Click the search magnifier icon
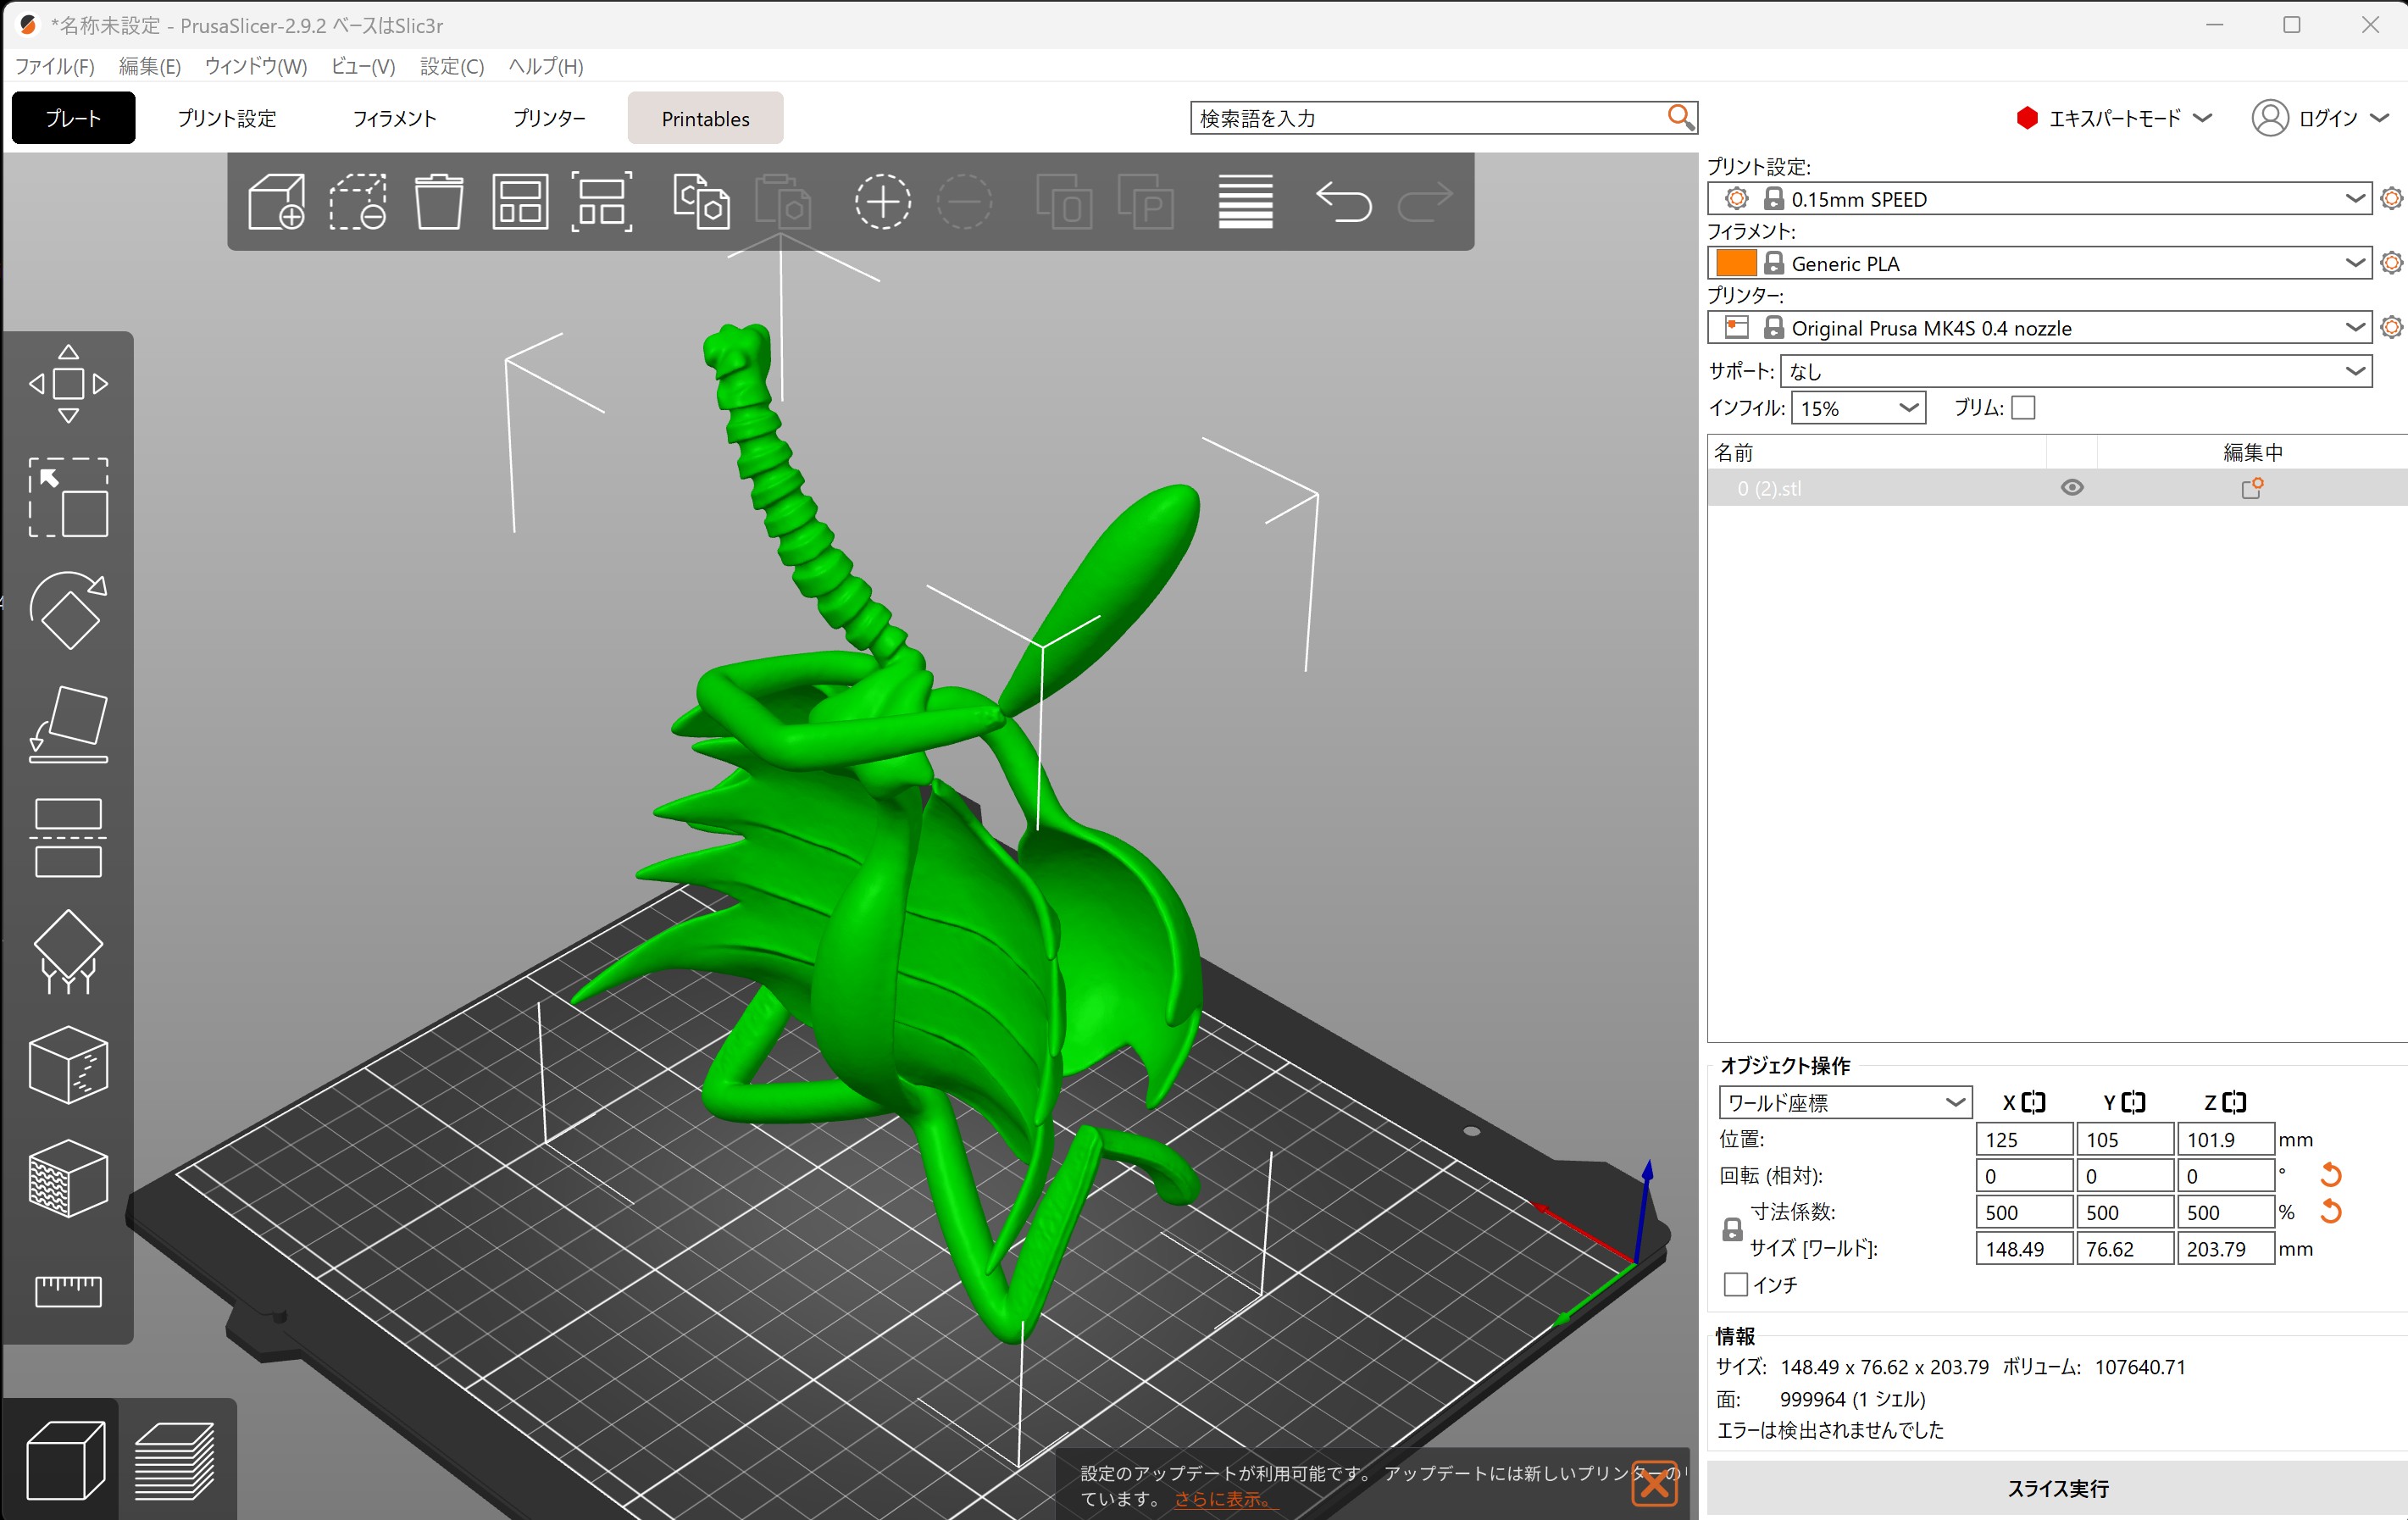This screenshot has height=1520, width=2408. click(x=1680, y=117)
